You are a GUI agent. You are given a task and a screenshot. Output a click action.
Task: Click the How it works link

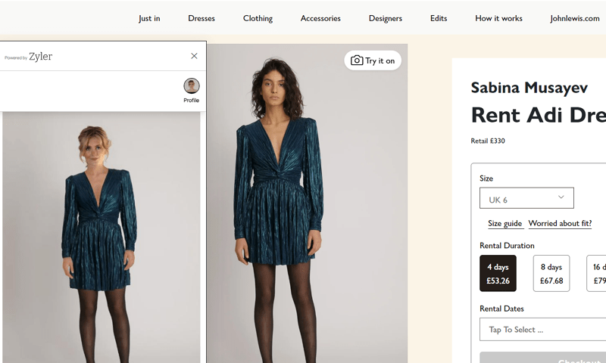(498, 18)
